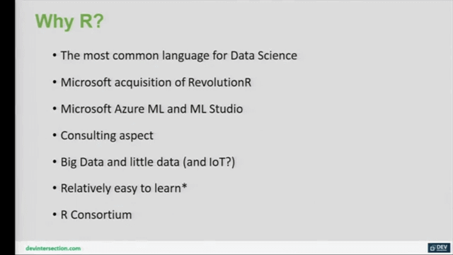Click the asterisk after "learn"
The image size is (453, 255).
[184, 186]
